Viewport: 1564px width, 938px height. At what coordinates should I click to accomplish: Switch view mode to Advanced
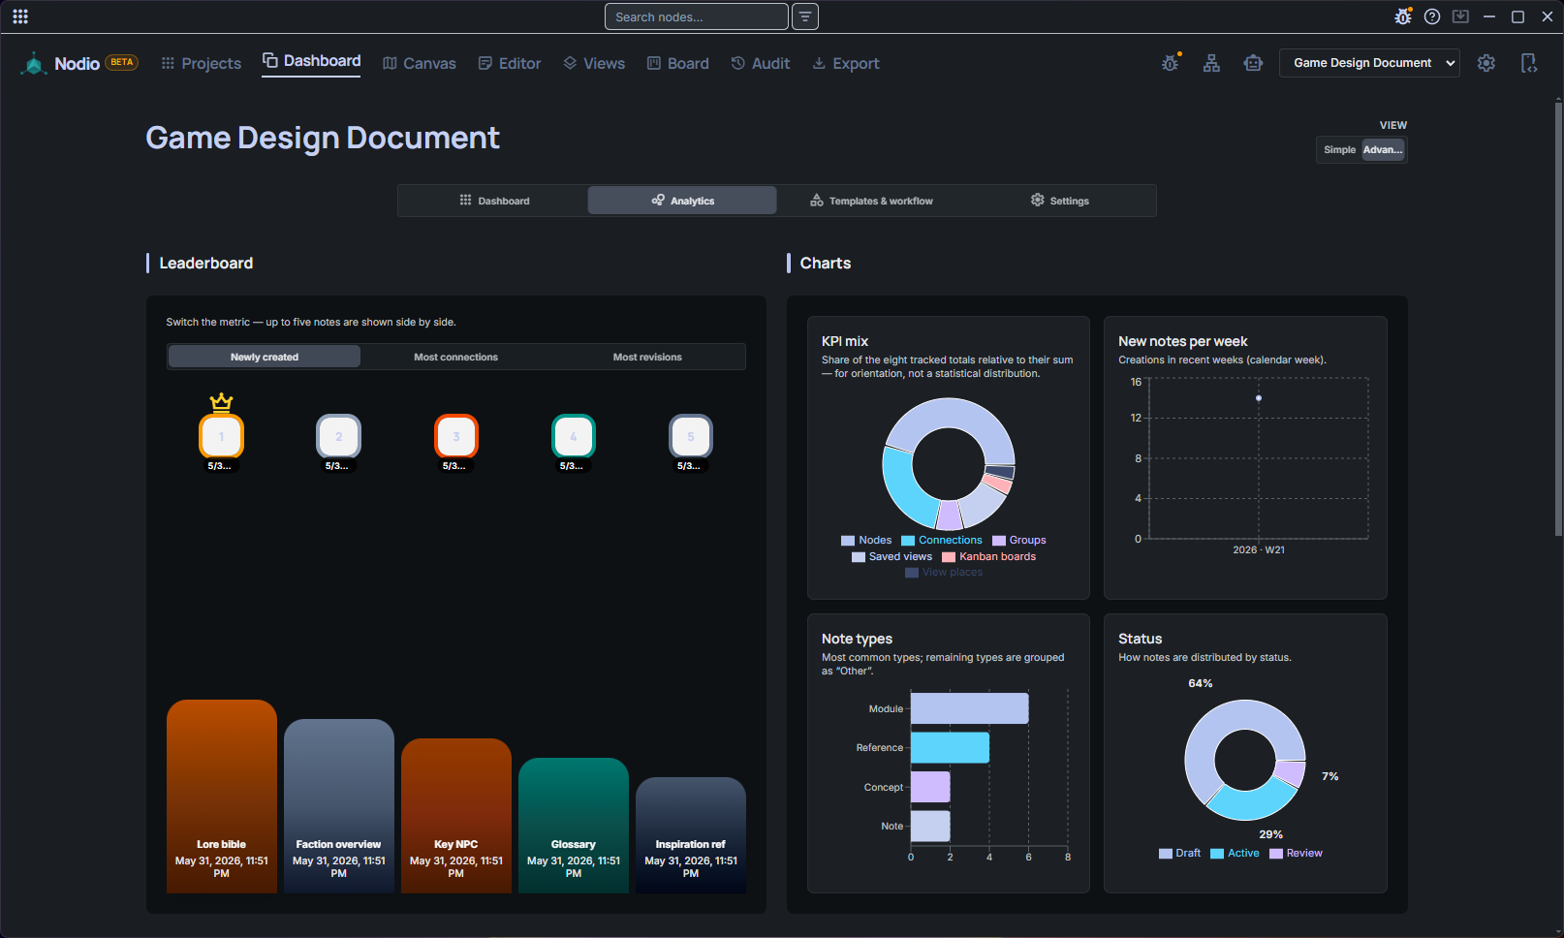pos(1383,150)
